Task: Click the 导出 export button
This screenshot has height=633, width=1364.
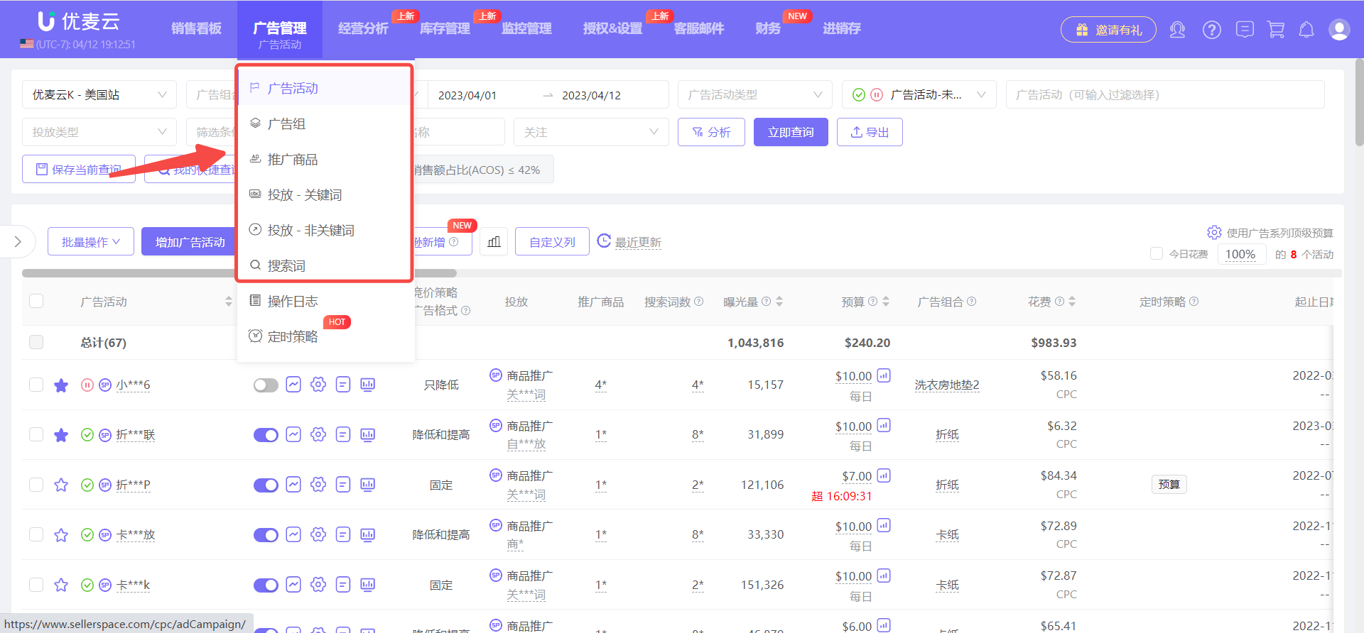Action: click(x=870, y=132)
